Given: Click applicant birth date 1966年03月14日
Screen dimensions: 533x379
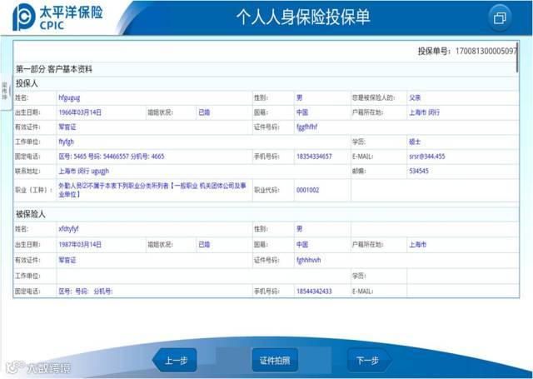Looking at the screenshot, I should pos(80,112).
